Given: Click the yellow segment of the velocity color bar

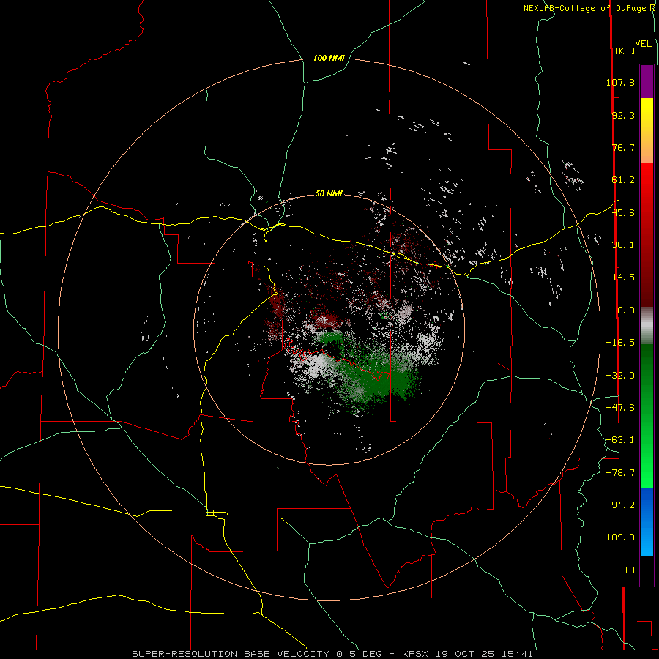Looking at the screenshot, I should pyautogui.click(x=647, y=130).
